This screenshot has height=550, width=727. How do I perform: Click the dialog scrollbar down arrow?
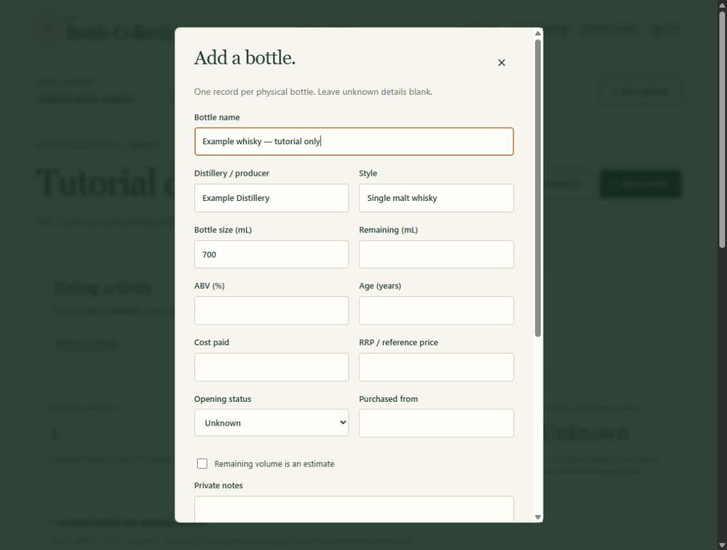coord(538,517)
